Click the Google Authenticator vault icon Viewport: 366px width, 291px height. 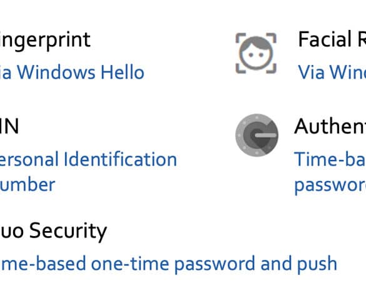[257, 135]
